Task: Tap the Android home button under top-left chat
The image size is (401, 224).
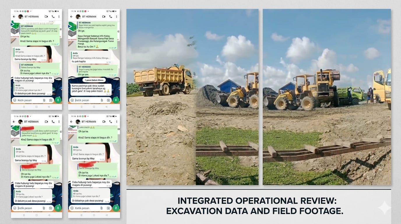Action: pyautogui.click(x=36, y=107)
